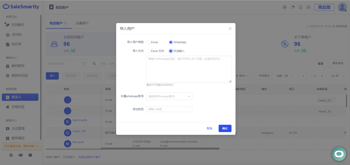Click the handshake icon at sidebar bottom
This screenshot has height=165, width=350.
coord(21,155)
